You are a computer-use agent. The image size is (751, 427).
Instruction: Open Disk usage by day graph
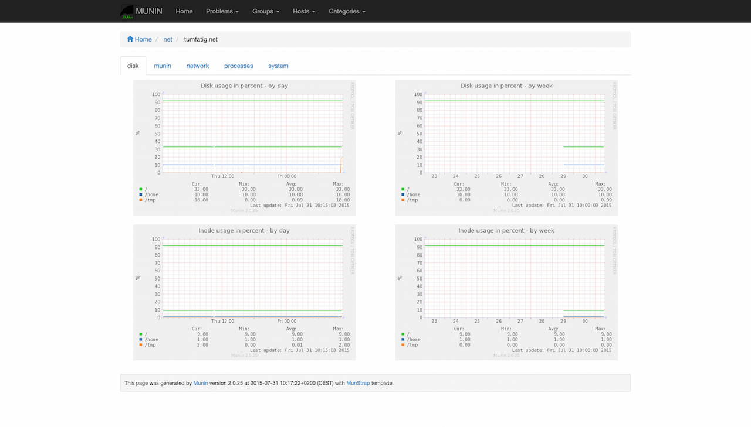pyautogui.click(x=244, y=148)
